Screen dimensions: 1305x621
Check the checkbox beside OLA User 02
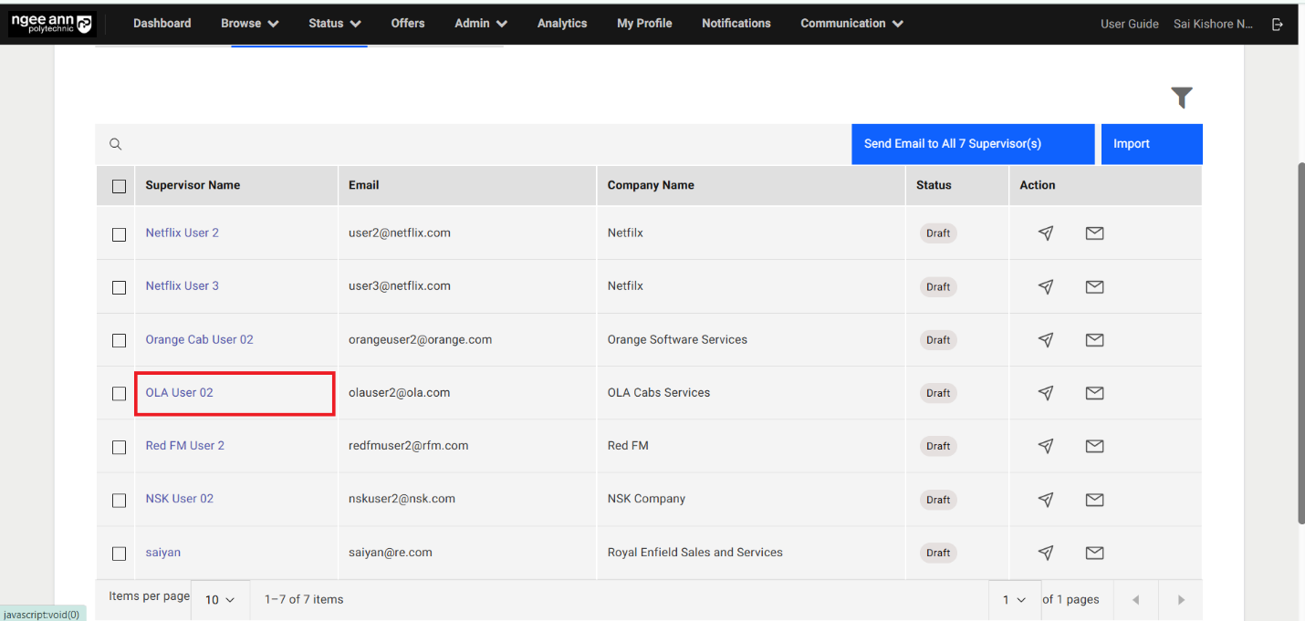(x=118, y=393)
